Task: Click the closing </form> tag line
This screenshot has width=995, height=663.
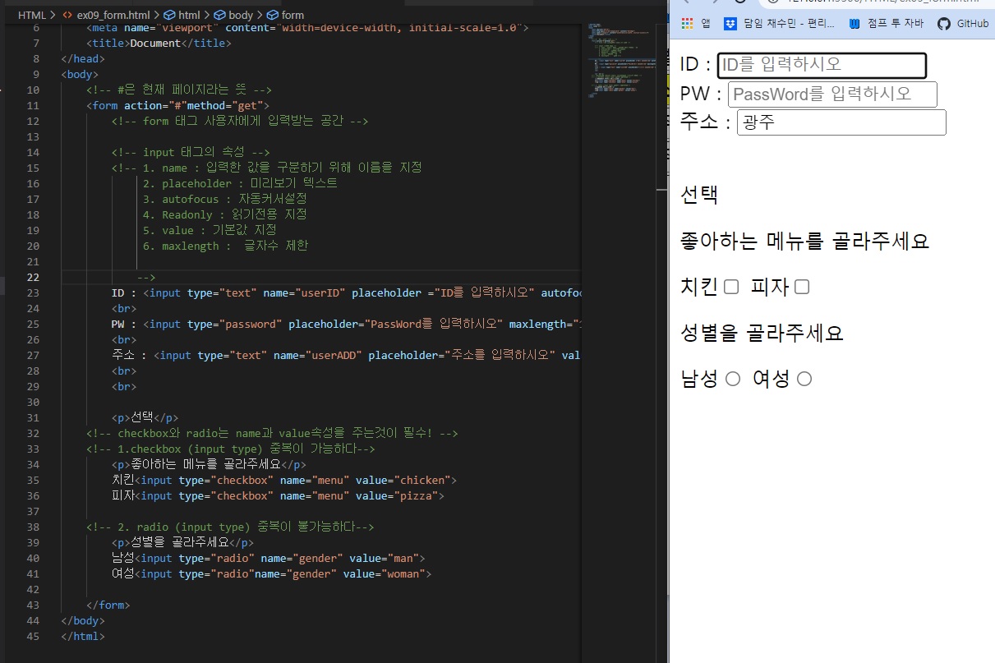Action: (108, 605)
